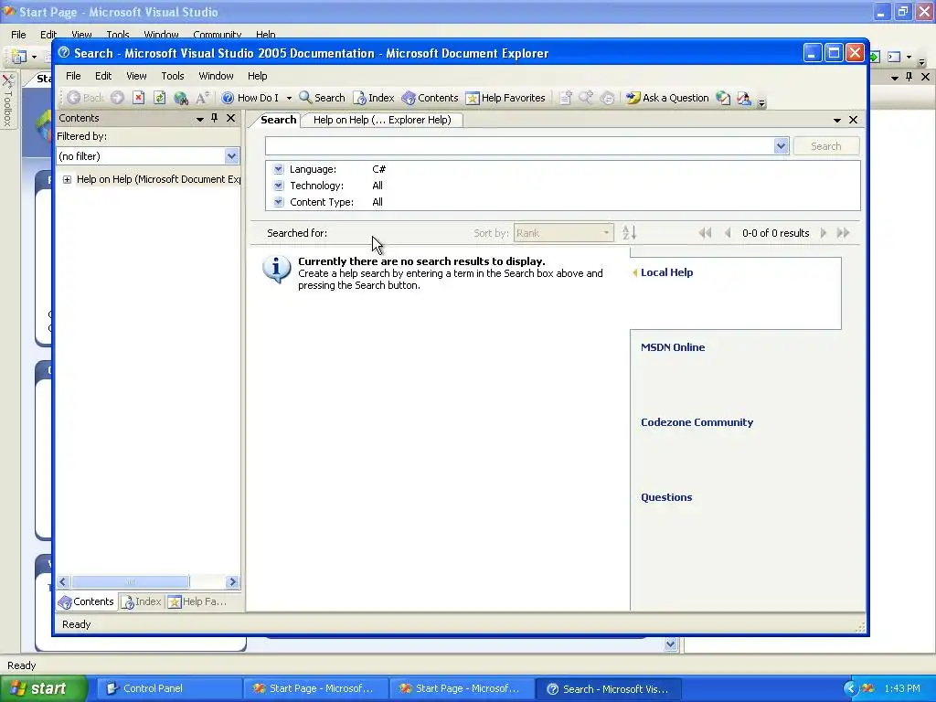This screenshot has height=702, width=936.
Task: Click the Back button in toolbar
Action: [85, 98]
